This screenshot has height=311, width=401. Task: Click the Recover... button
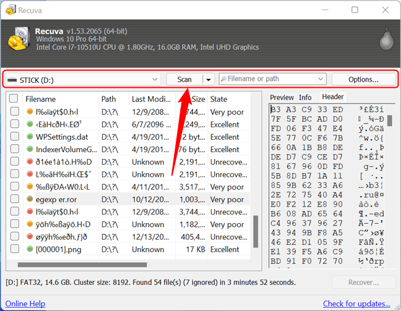tap(363, 282)
